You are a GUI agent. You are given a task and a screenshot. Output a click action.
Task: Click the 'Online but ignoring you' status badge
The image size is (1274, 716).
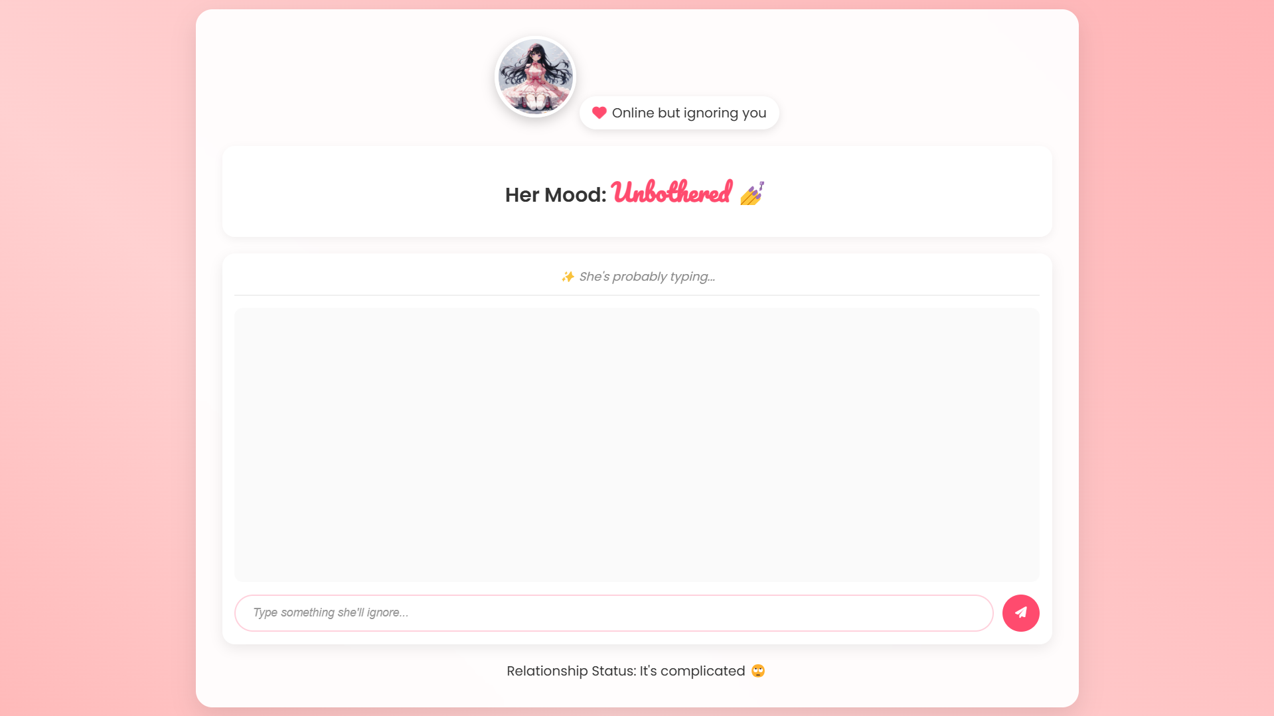click(x=678, y=113)
